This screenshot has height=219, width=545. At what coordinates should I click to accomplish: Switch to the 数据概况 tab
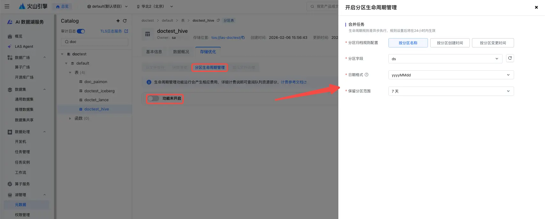click(x=181, y=52)
